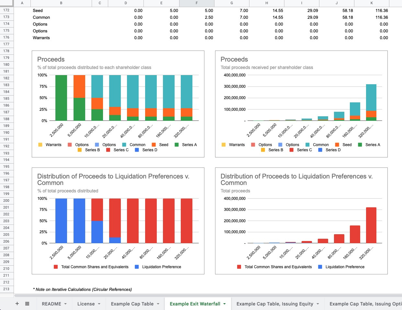This screenshot has height=310, width=402.
Task: Switch to the README sheet tab
Action: coord(51,304)
